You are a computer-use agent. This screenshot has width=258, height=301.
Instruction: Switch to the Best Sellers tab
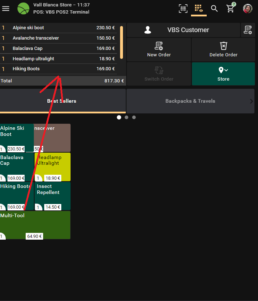62,101
